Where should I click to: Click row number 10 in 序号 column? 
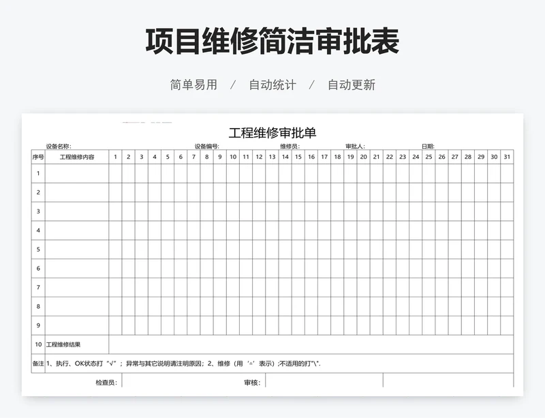pyautogui.click(x=38, y=344)
